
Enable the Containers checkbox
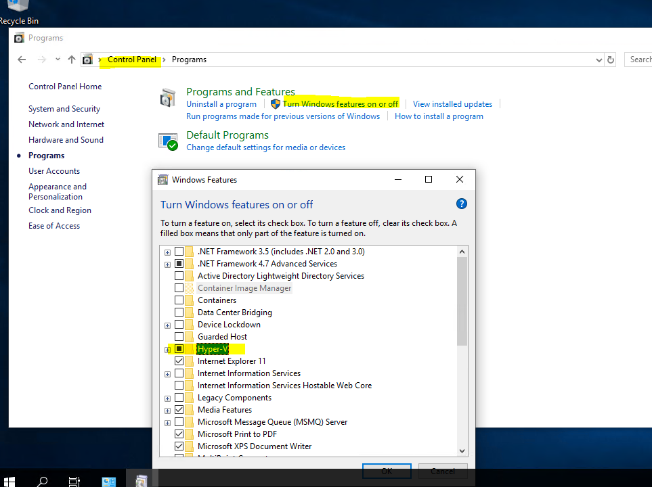click(x=179, y=300)
